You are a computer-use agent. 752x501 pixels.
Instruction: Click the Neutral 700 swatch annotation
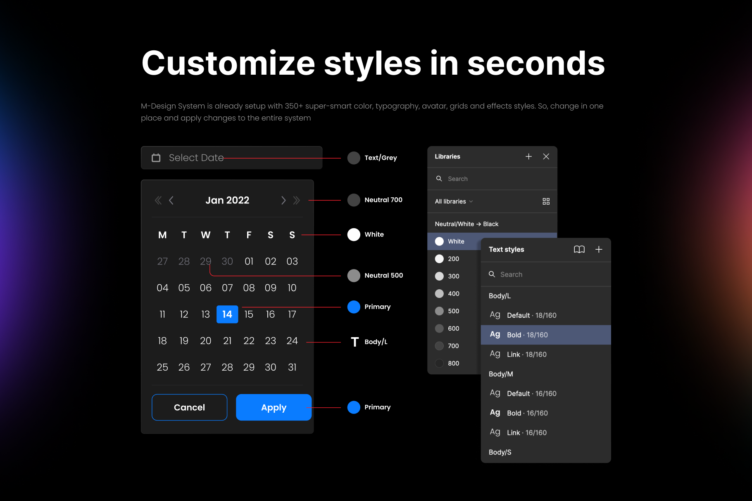point(354,200)
